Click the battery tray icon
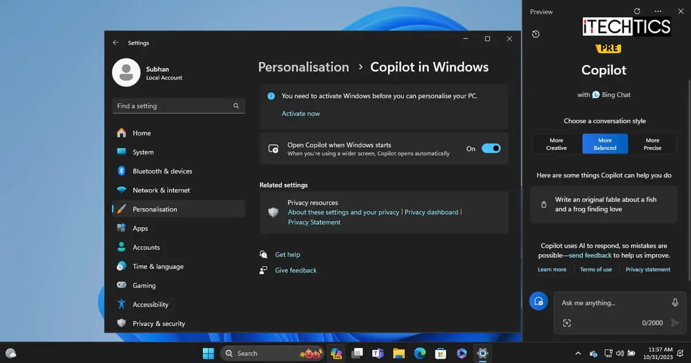Image resolution: width=691 pixels, height=363 pixels. [632, 353]
